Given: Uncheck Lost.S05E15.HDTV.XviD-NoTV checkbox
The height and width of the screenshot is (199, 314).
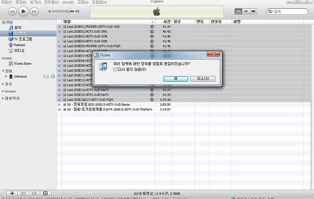Looking at the screenshot, I should (65, 95).
